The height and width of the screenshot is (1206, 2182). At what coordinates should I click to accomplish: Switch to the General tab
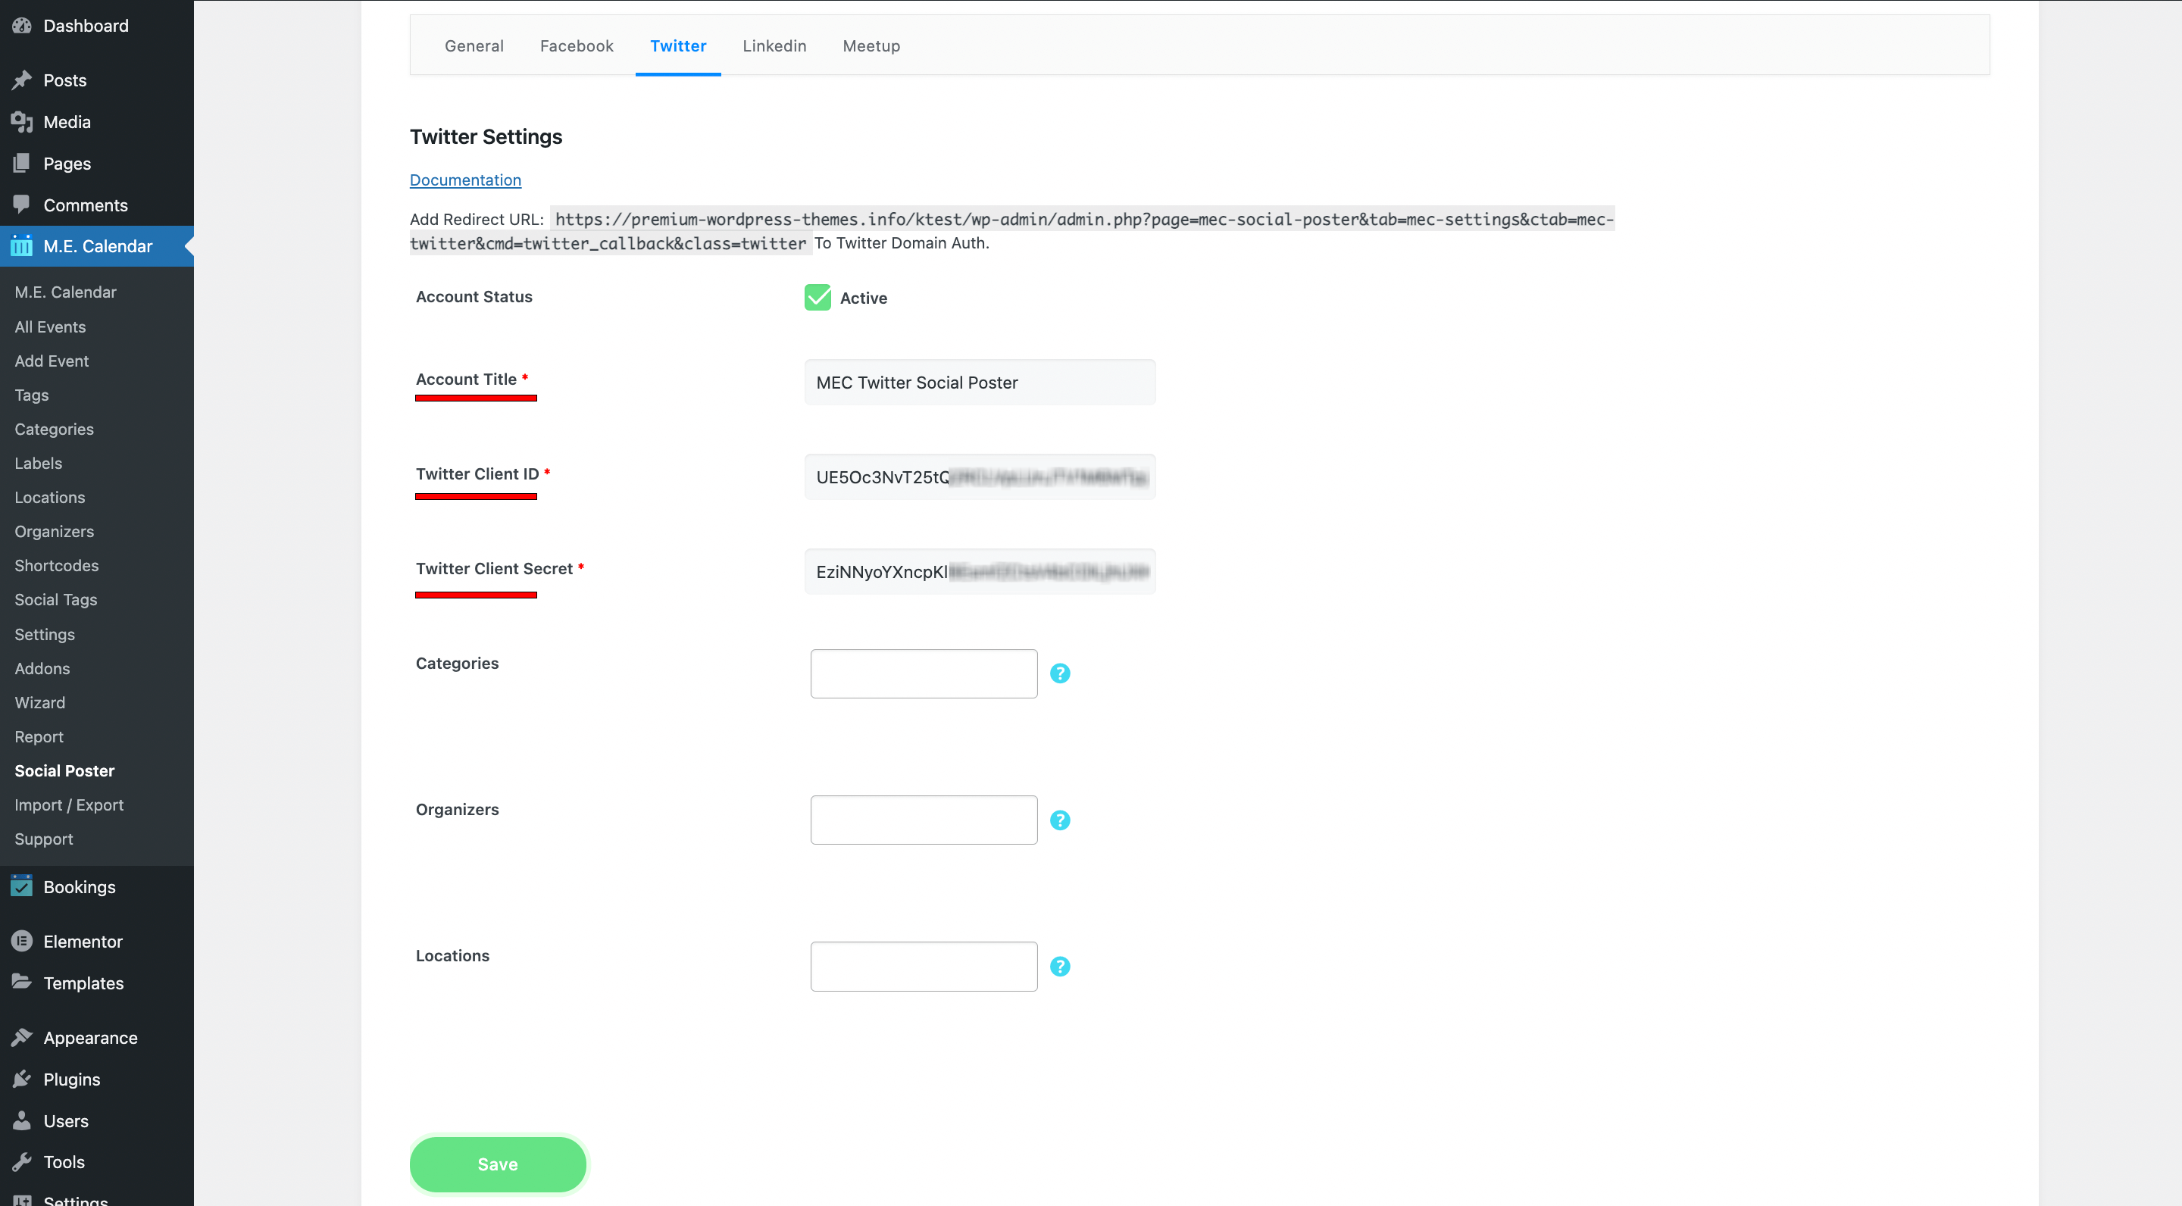coord(474,45)
